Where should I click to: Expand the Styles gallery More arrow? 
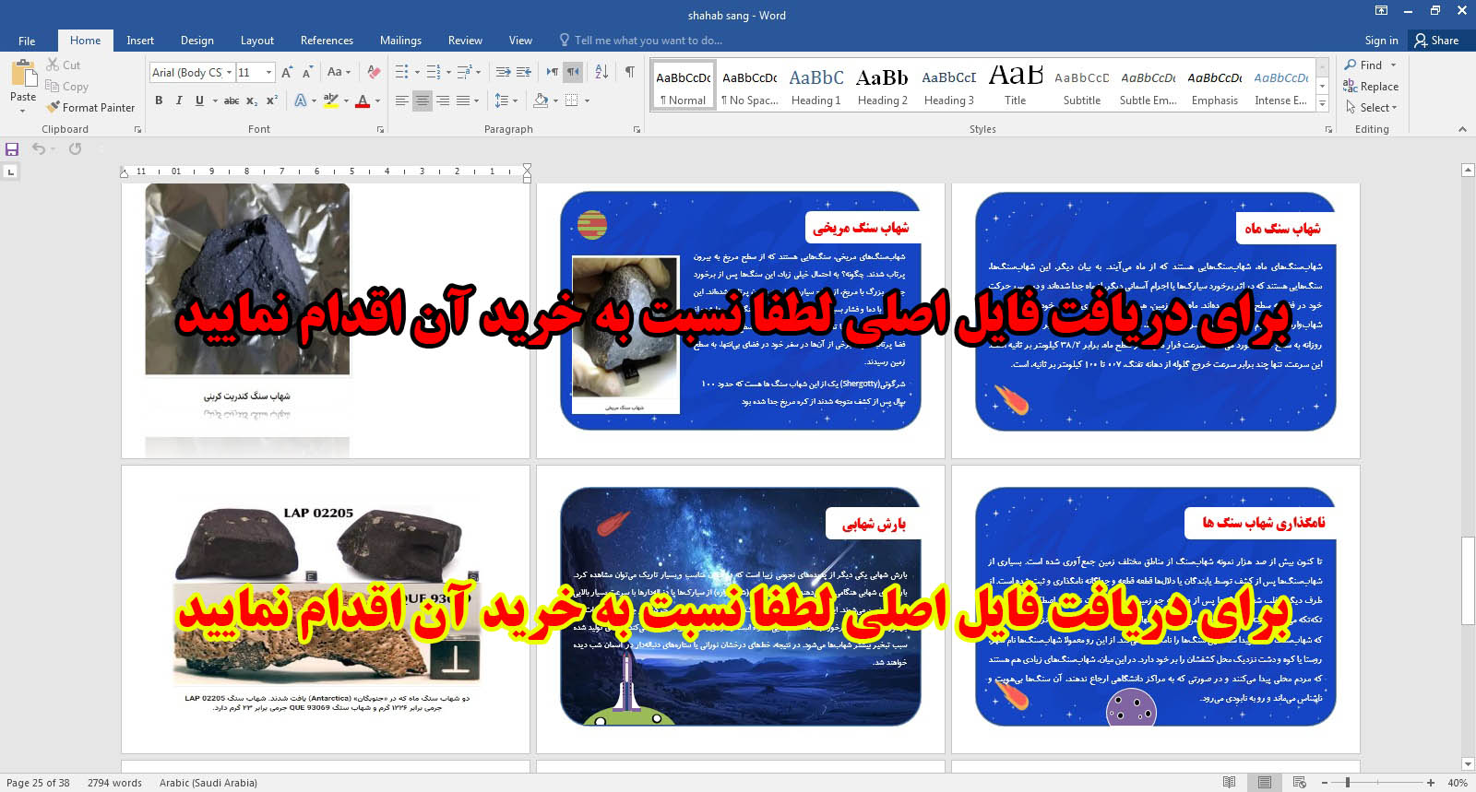click(1323, 104)
